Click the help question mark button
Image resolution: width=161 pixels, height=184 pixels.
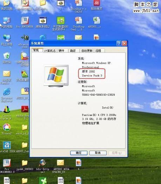(119, 43)
